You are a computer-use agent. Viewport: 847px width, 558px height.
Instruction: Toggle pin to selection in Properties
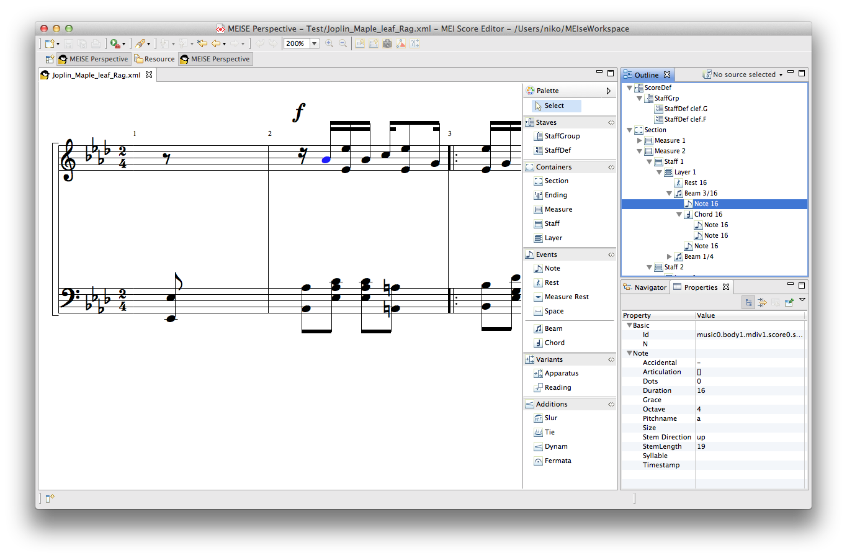click(789, 302)
